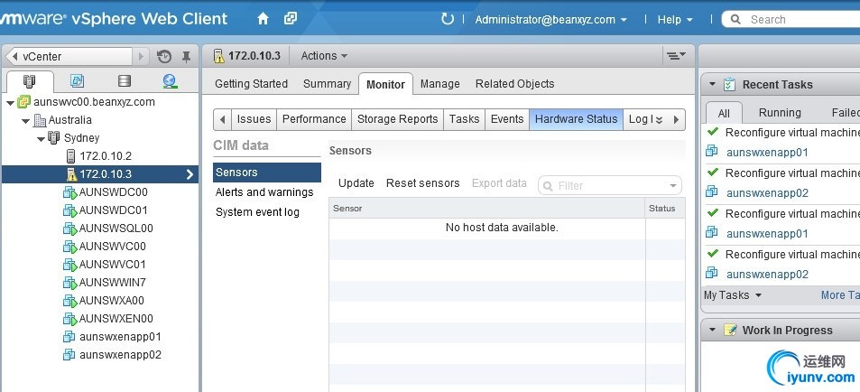The width and height of the screenshot is (860, 392).
Task: Refresh the vSphere Web Client
Action: (x=448, y=19)
